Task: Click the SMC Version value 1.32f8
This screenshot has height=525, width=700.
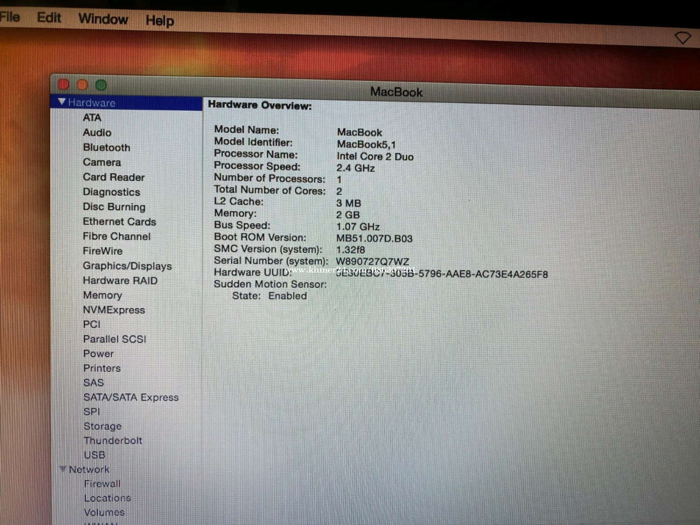Action: coord(350,250)
